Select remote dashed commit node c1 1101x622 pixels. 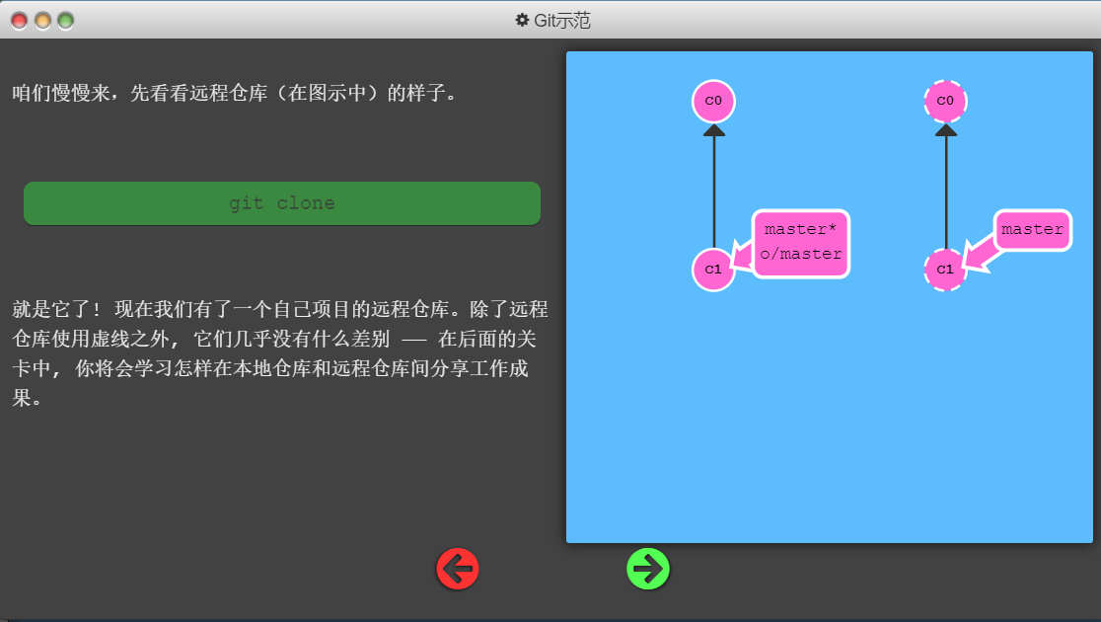tap(945, 270)
